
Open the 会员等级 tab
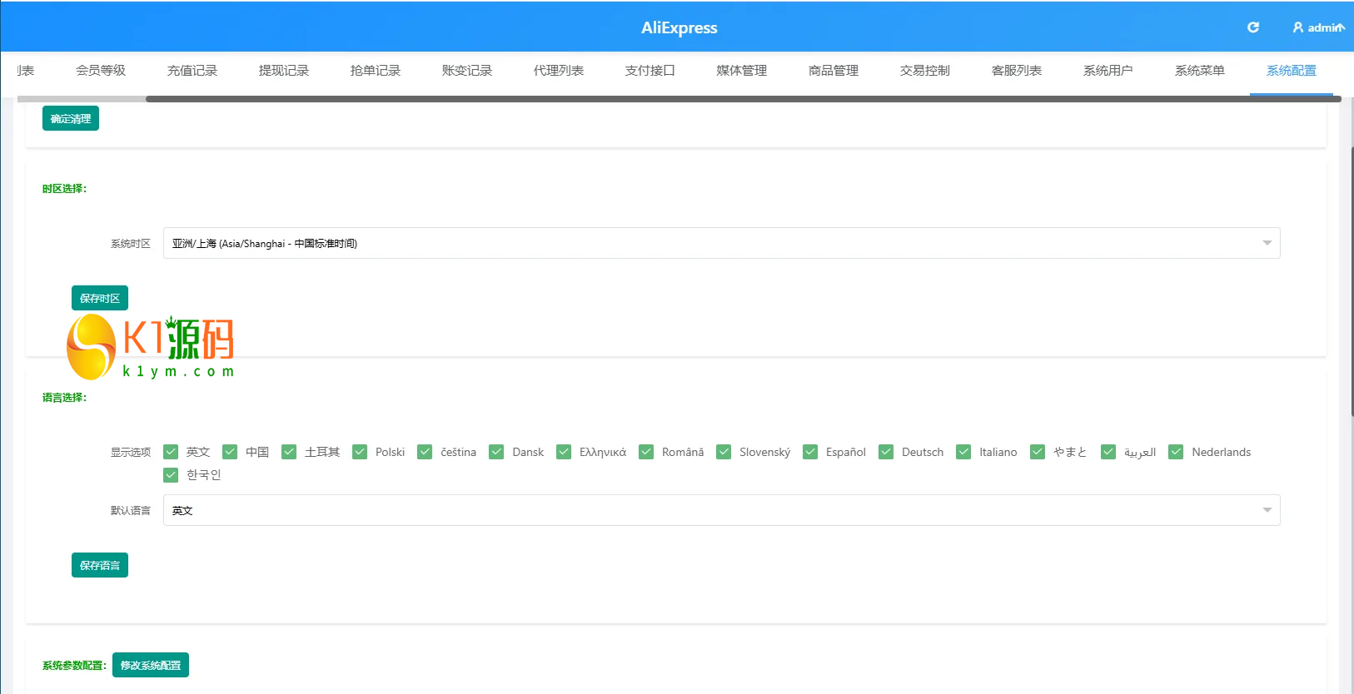[x=101, y=71]
